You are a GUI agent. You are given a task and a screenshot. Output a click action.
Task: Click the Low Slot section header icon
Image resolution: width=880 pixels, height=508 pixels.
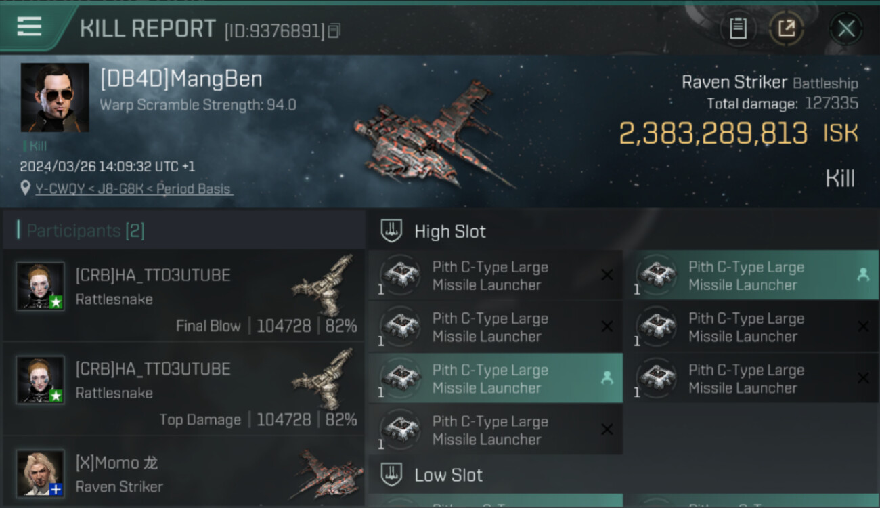[391, 475]
